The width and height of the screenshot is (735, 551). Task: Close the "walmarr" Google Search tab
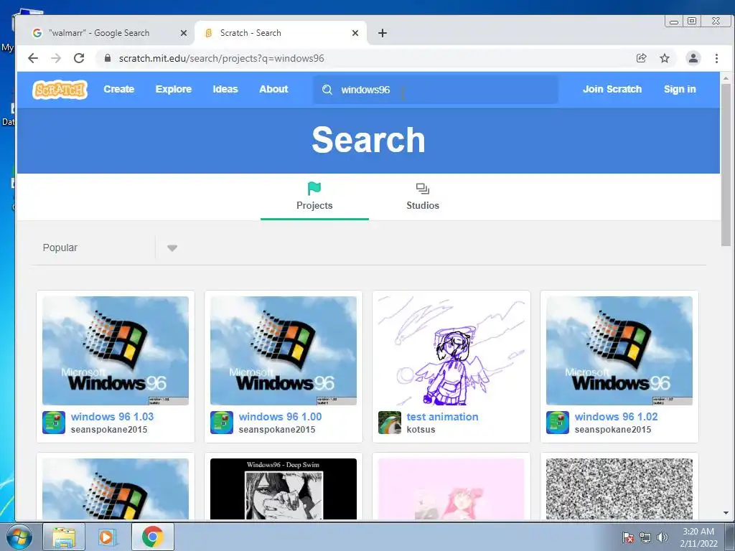point(184,33)
